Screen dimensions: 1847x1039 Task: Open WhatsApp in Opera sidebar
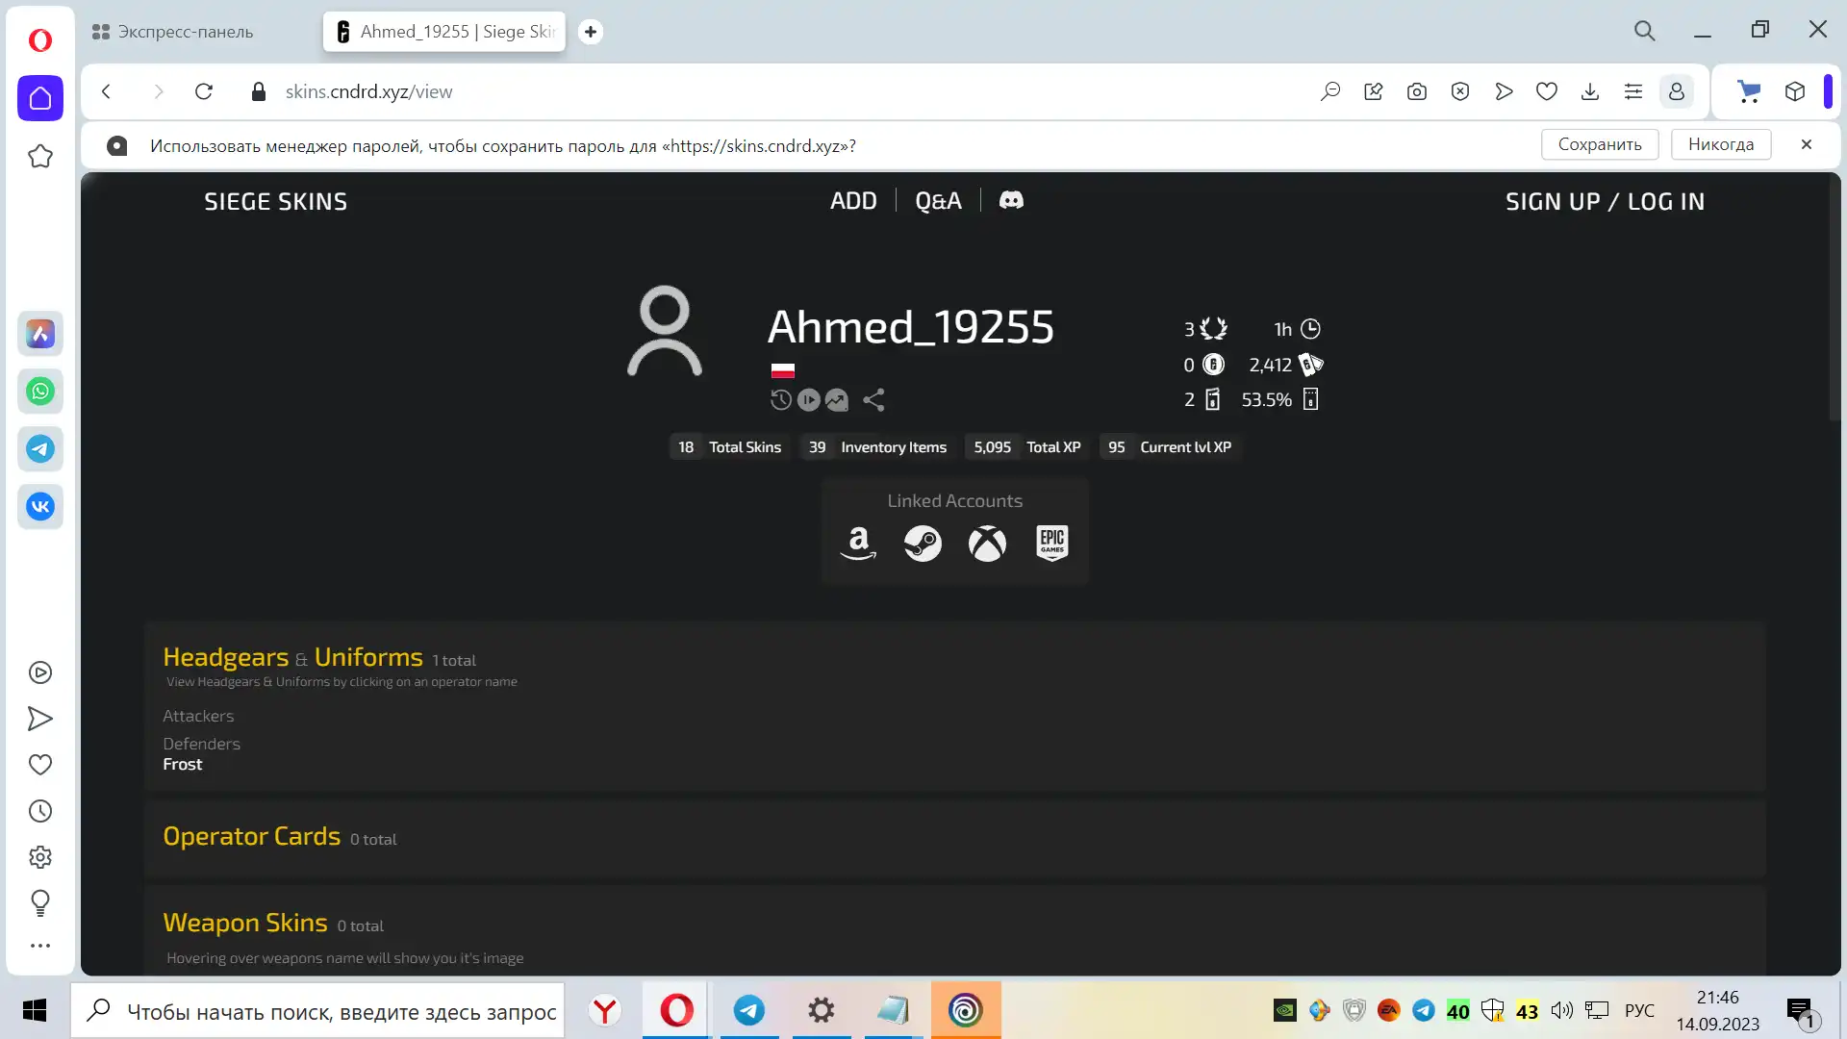click(40, 392)
